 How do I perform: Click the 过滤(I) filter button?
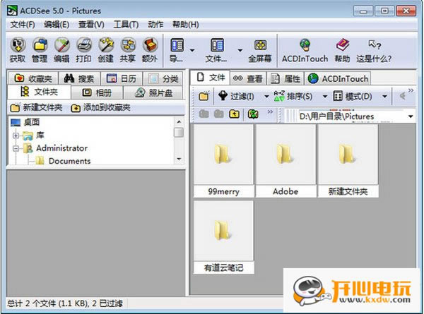pyautogui.click(x=236, y=96)
